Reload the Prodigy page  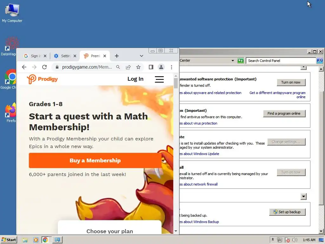pos(44,67)
